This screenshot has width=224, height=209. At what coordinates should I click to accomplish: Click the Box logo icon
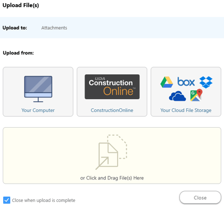pos(186,82)
